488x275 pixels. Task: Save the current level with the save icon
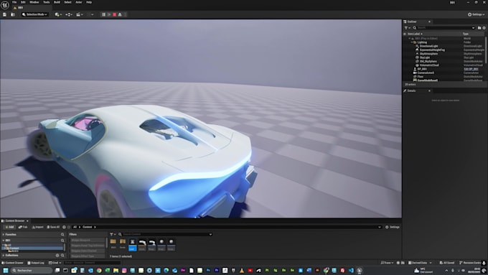coord(5,14)
